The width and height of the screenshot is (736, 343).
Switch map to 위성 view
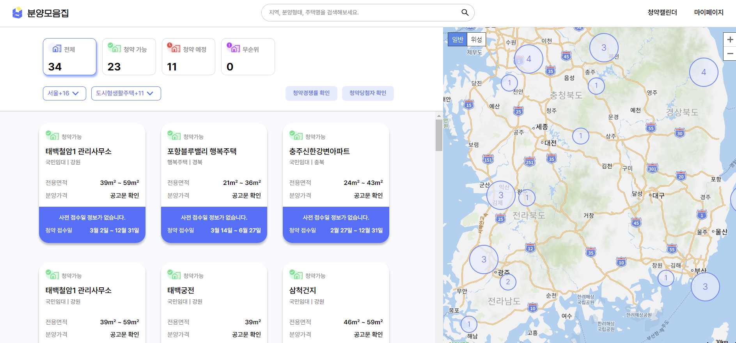tap(476, 39)
